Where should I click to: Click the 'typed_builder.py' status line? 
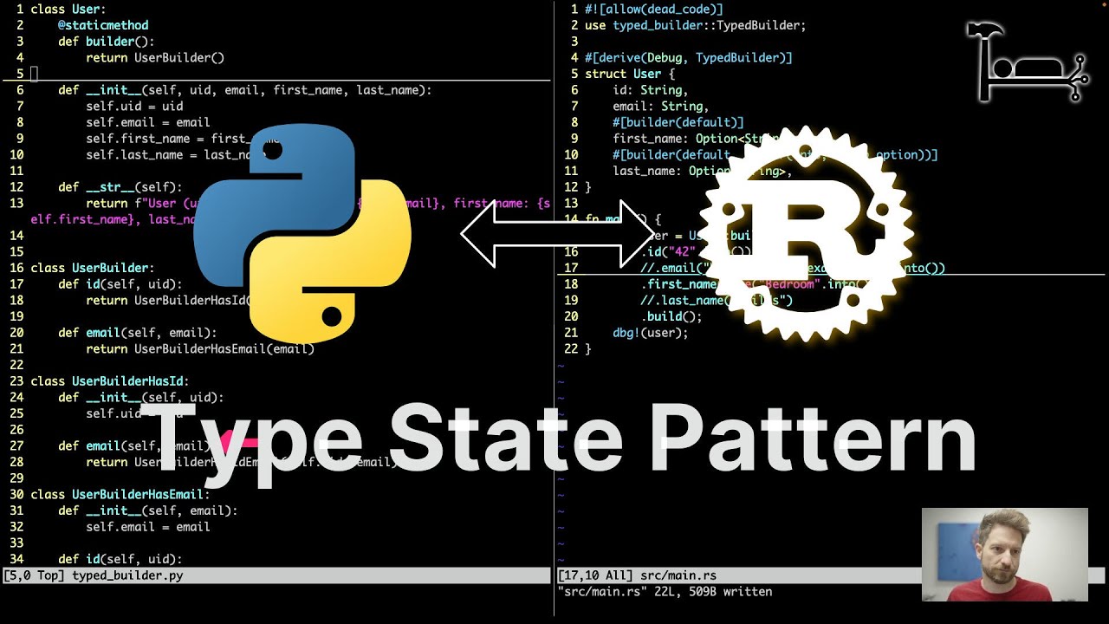[276, 575]
